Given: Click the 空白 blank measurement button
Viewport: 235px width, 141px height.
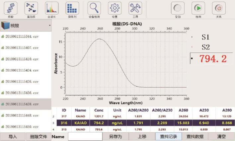Looking at the screenshot, I should click(178, 8).
